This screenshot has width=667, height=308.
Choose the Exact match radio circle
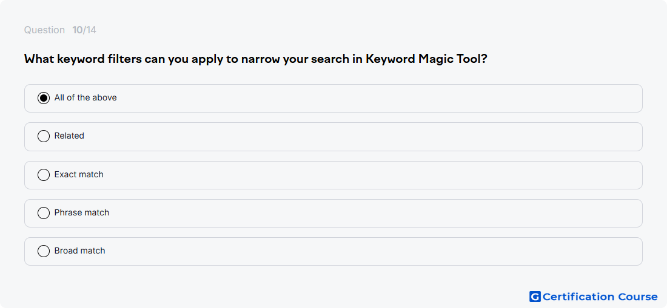[x=44, y=175]
